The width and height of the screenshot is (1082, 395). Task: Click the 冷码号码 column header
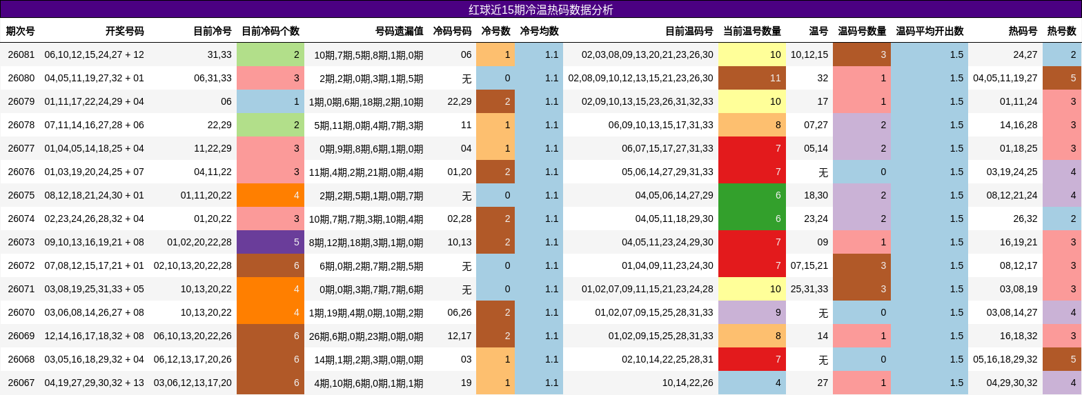(452, 31)
